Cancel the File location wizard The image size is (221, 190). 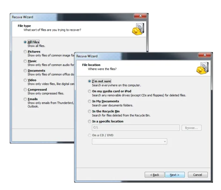pos(198,175)
